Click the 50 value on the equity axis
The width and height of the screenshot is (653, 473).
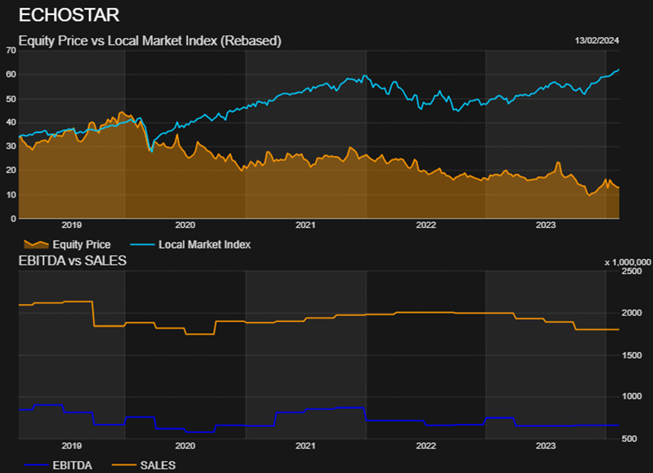pos(11,99)
